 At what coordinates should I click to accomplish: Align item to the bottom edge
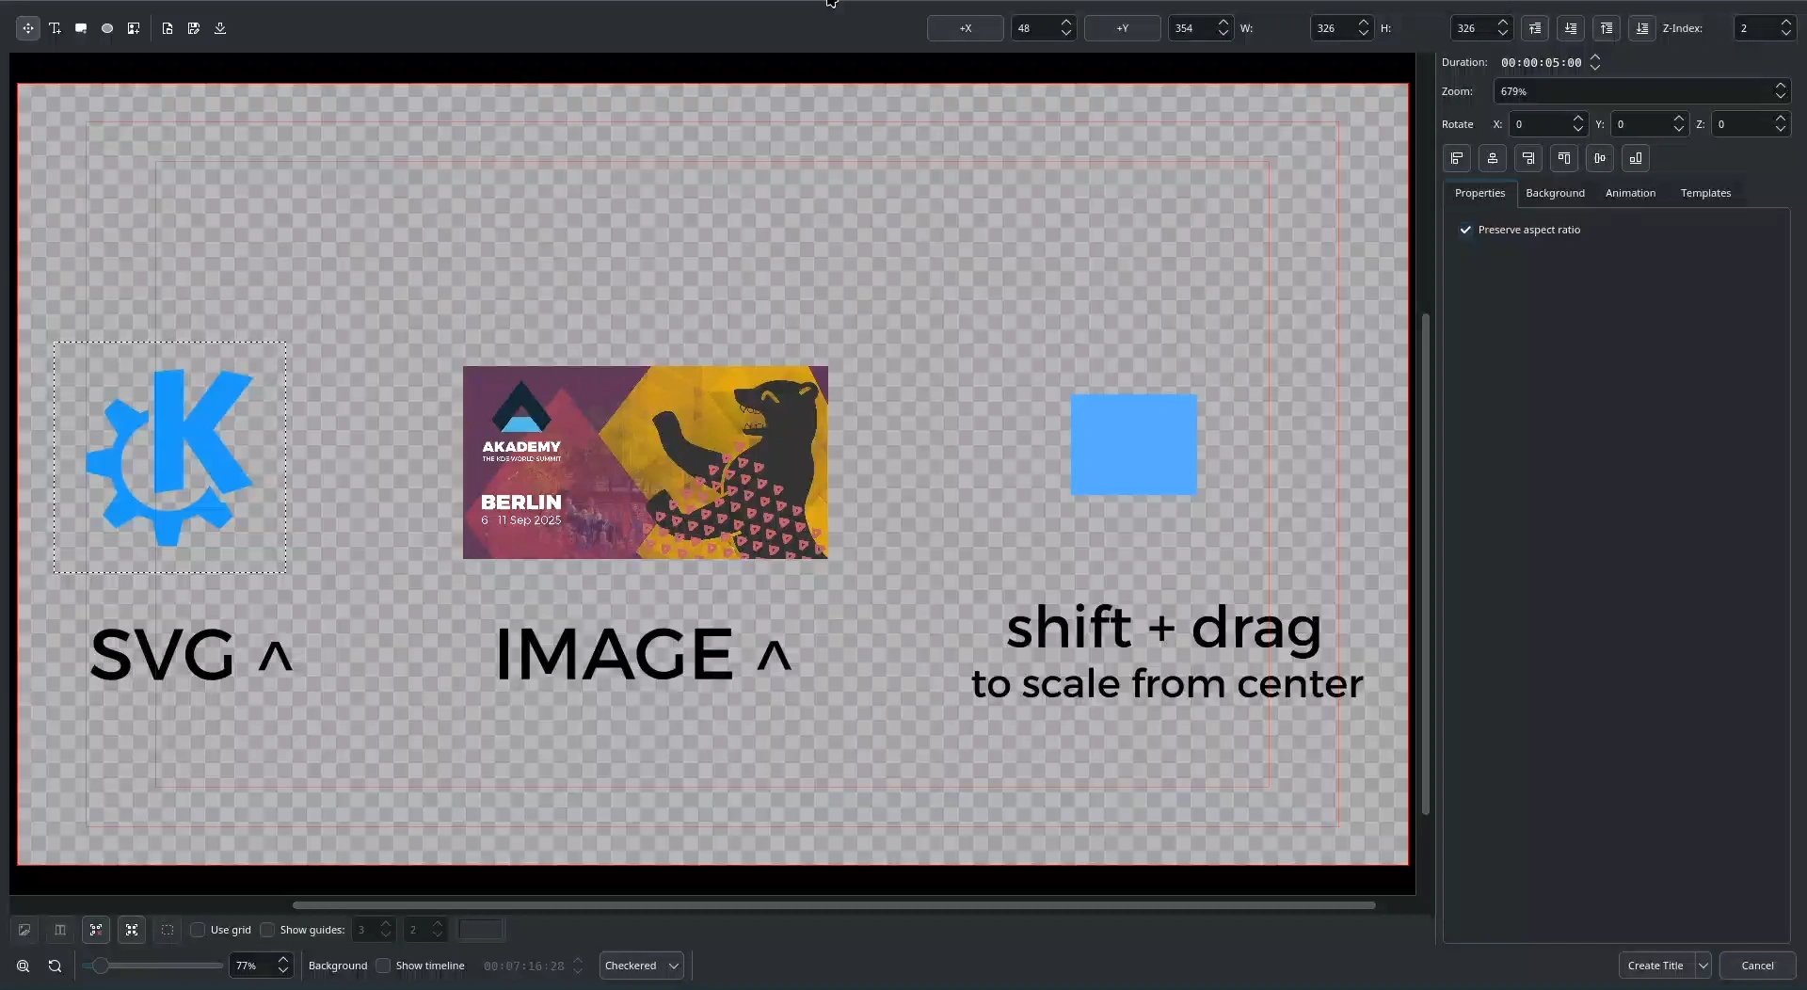[1636, 158]
